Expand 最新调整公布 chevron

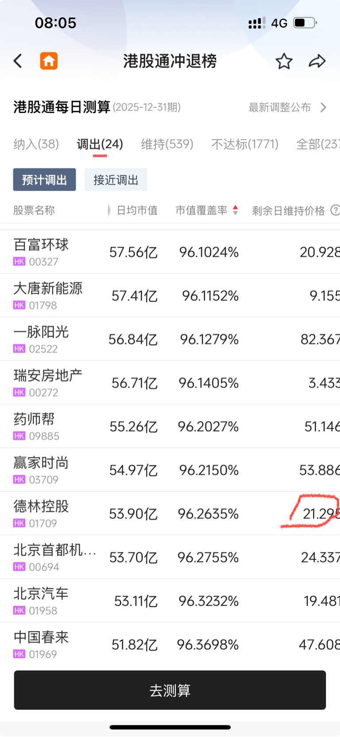click(x=324, y=107)
